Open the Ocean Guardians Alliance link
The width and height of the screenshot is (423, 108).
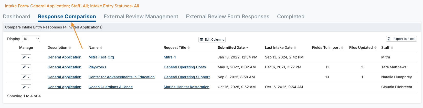(x=111, y=87)
